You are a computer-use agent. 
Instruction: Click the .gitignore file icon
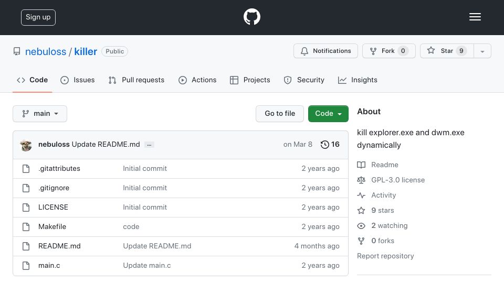[26, 188]
